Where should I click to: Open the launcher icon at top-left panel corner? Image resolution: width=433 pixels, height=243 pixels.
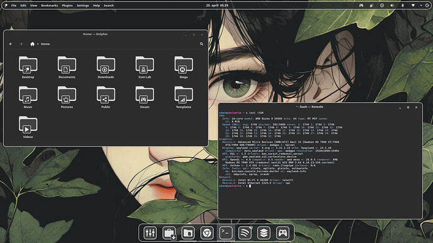click(x=6, y=5)
